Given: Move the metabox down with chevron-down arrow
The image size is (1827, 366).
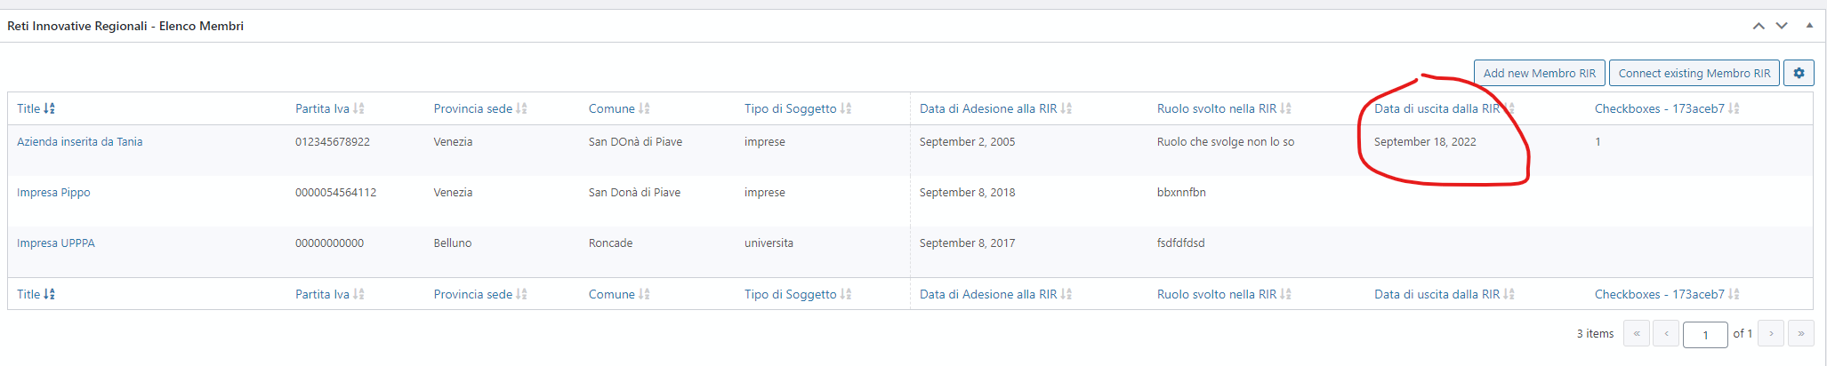Looking at the screenshot, I should [x=1782, y=26].
